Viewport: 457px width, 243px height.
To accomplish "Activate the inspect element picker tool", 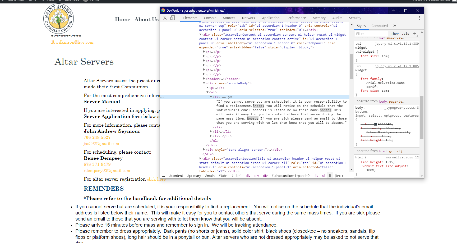I will pyautogui.click(x=165, y=18).
